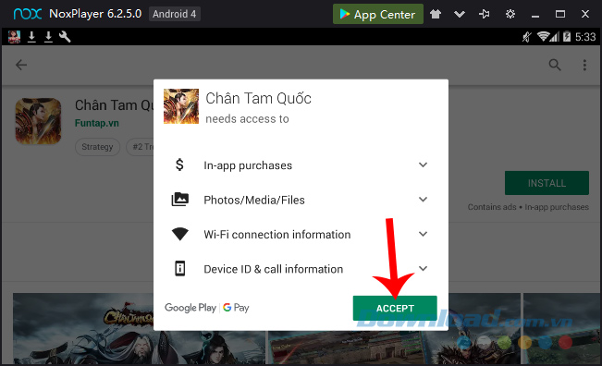Open the Funtap.vn developer link

(97, 123)
